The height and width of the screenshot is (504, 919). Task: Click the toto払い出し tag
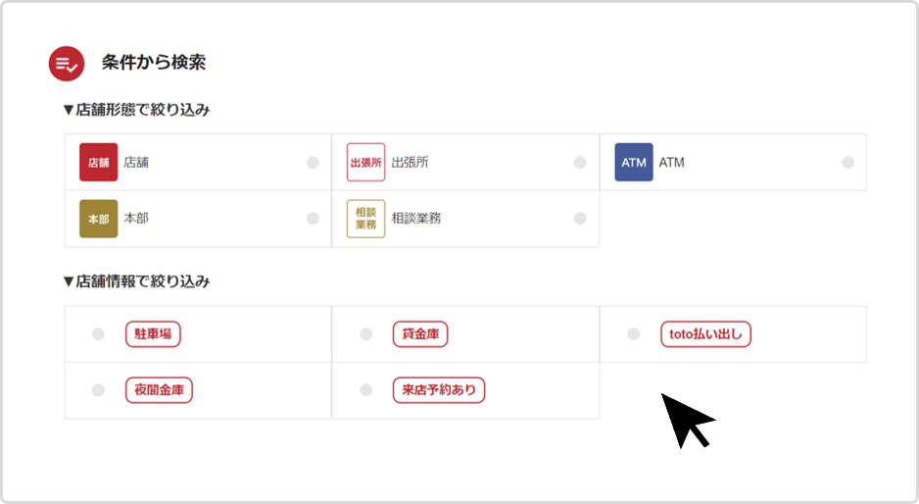click(705, 333)
